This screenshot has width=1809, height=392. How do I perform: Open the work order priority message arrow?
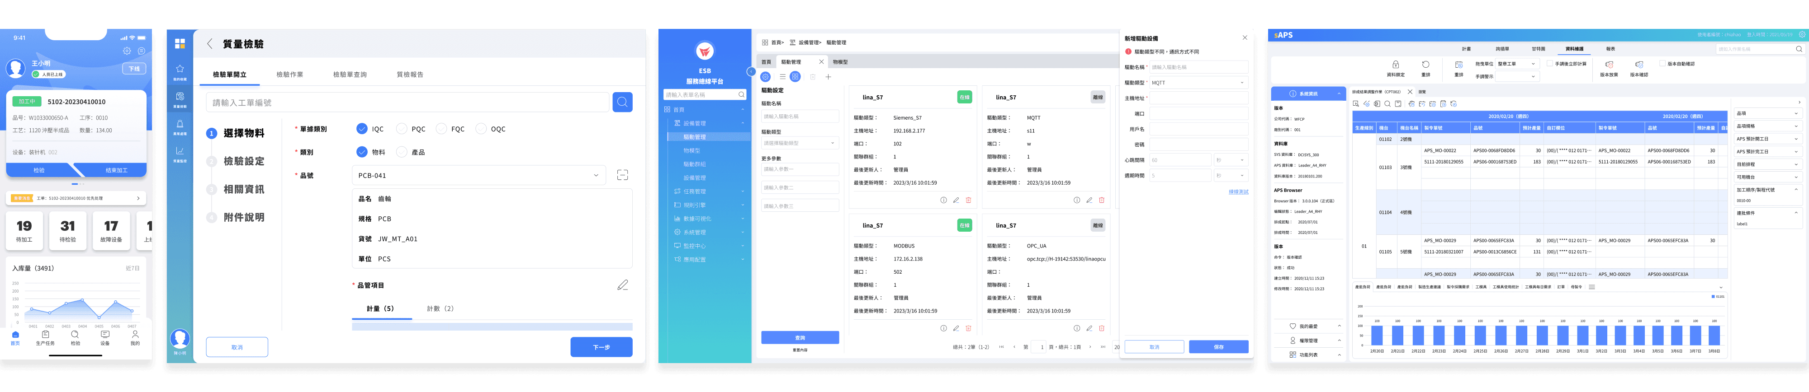(x=137, y=198)
